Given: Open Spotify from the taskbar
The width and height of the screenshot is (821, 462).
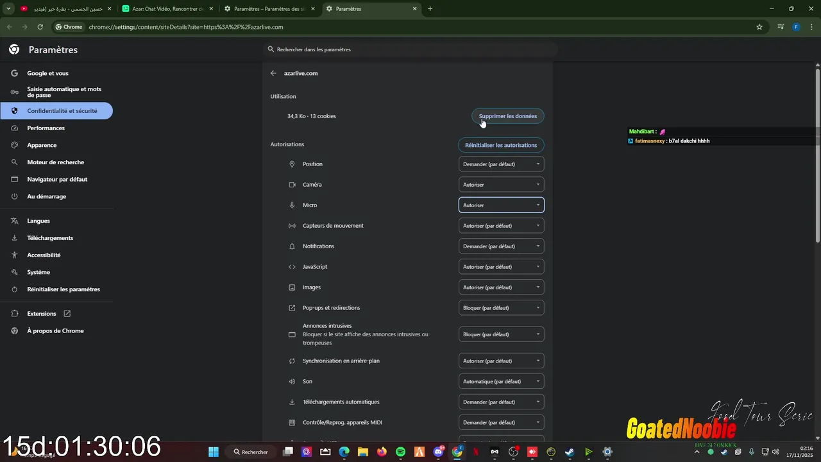Looking at the screenshot, I should pyautogui.click(x=401, y=452).
